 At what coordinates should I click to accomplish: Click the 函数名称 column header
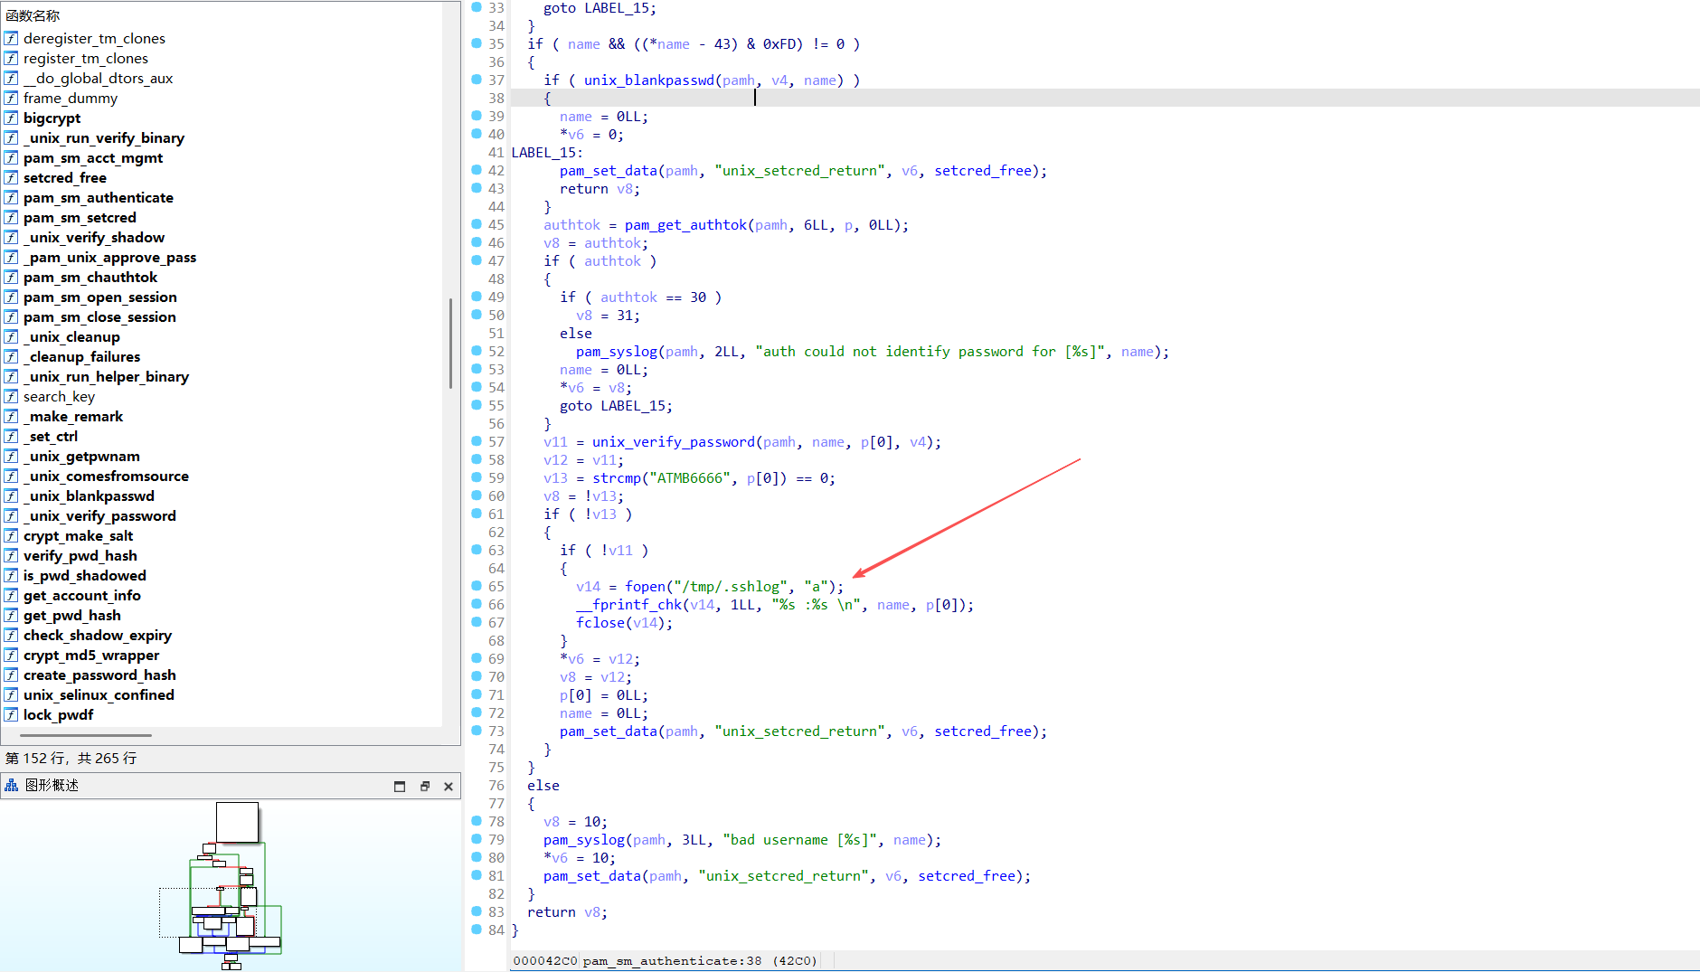point(33,14)
